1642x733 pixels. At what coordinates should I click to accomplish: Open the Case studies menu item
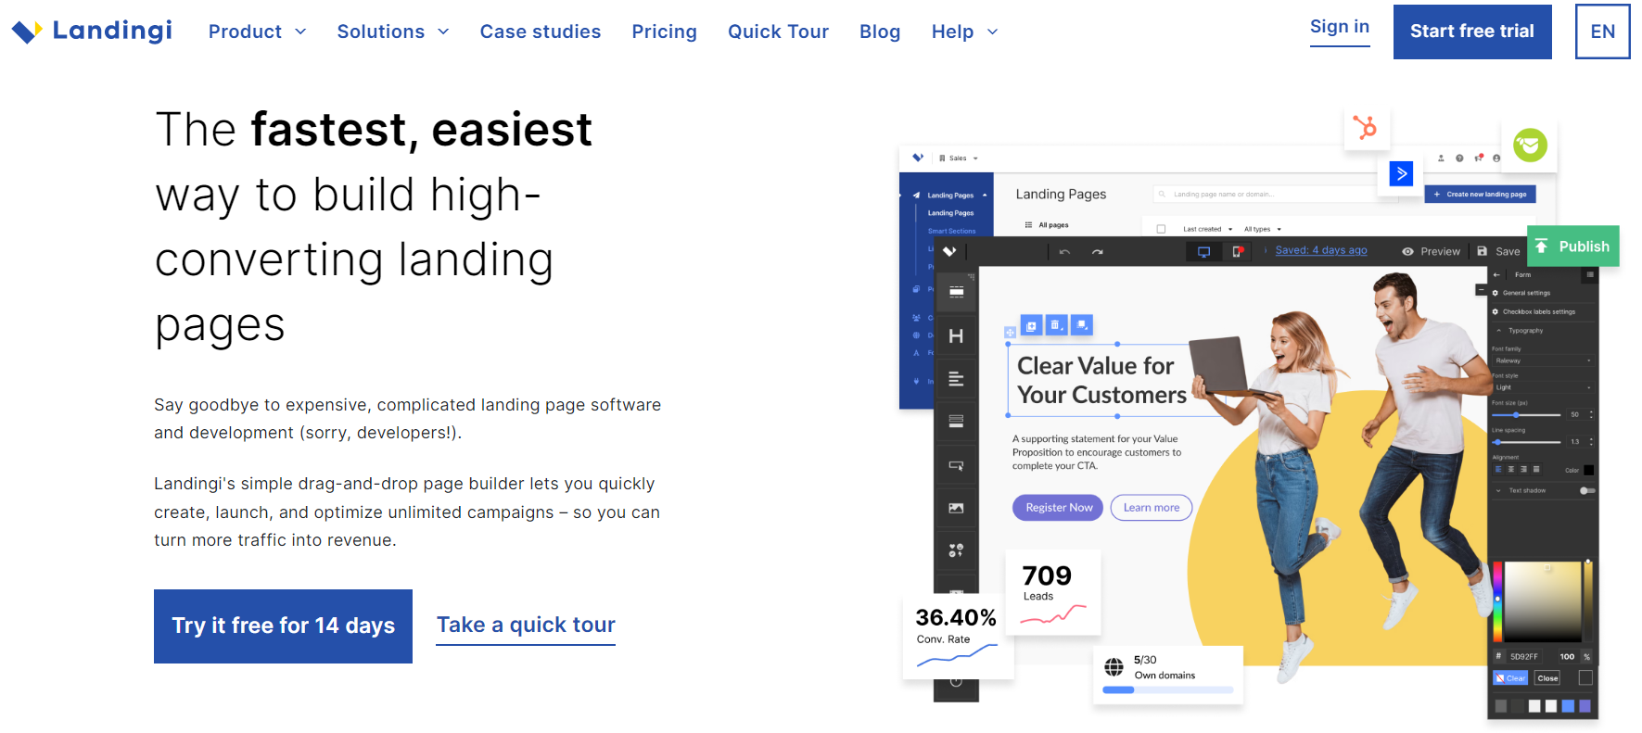[541, 32]
